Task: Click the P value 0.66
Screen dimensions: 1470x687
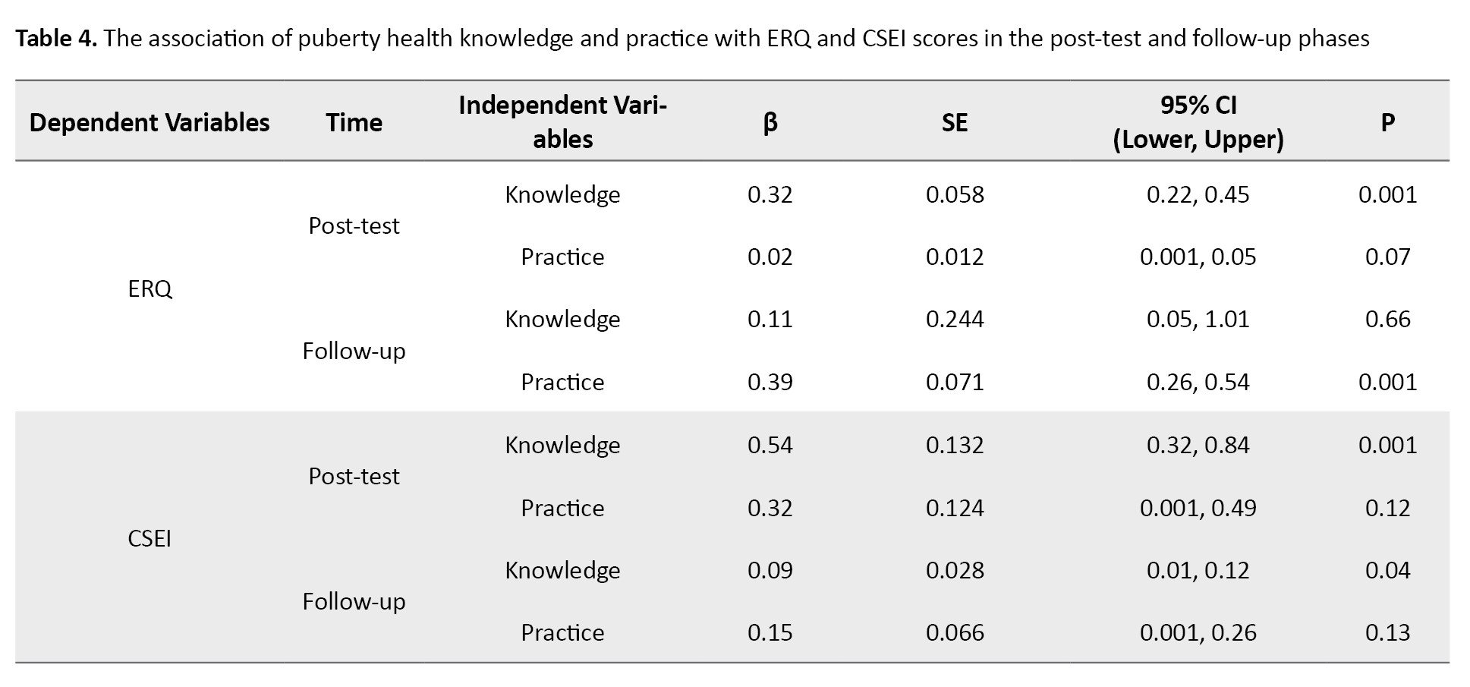Action: [1387, 319]
